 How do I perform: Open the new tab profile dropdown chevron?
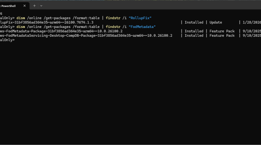tap(41, 6)
